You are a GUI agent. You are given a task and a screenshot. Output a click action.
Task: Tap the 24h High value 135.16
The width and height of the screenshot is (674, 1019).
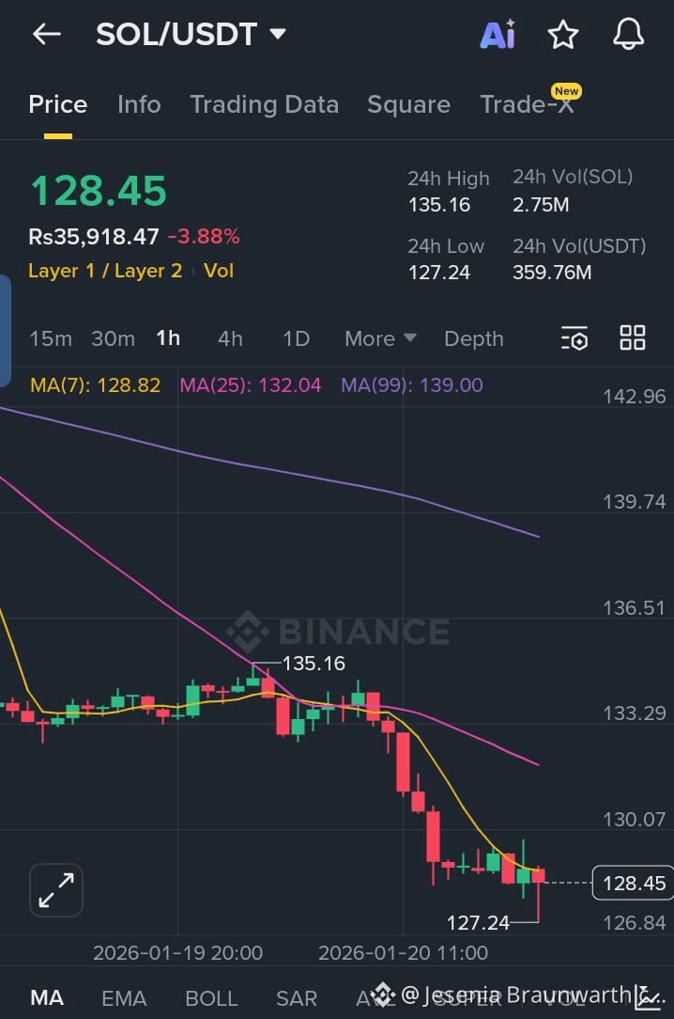(x=439, y=205)
